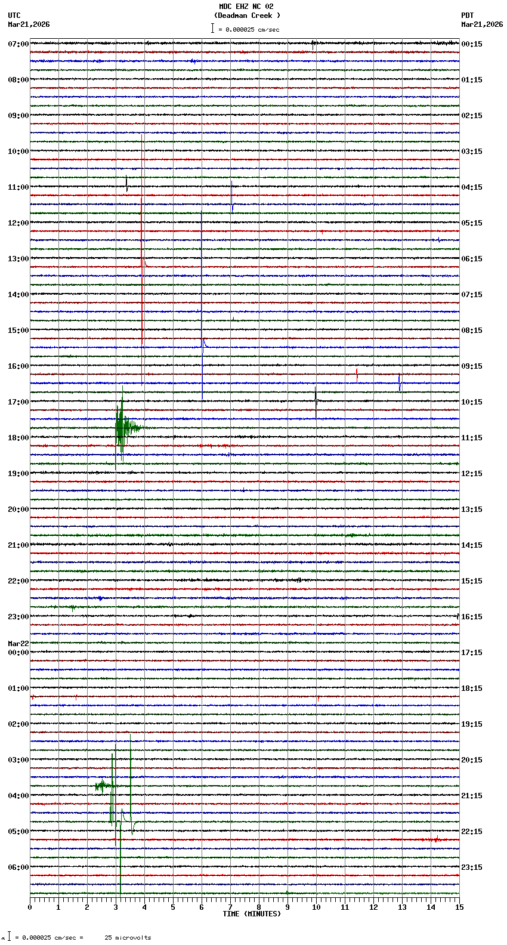Click the blue spike on the 11:00 hour trace
Viewport: 507px width, 945px height.
tap(232, 196)
